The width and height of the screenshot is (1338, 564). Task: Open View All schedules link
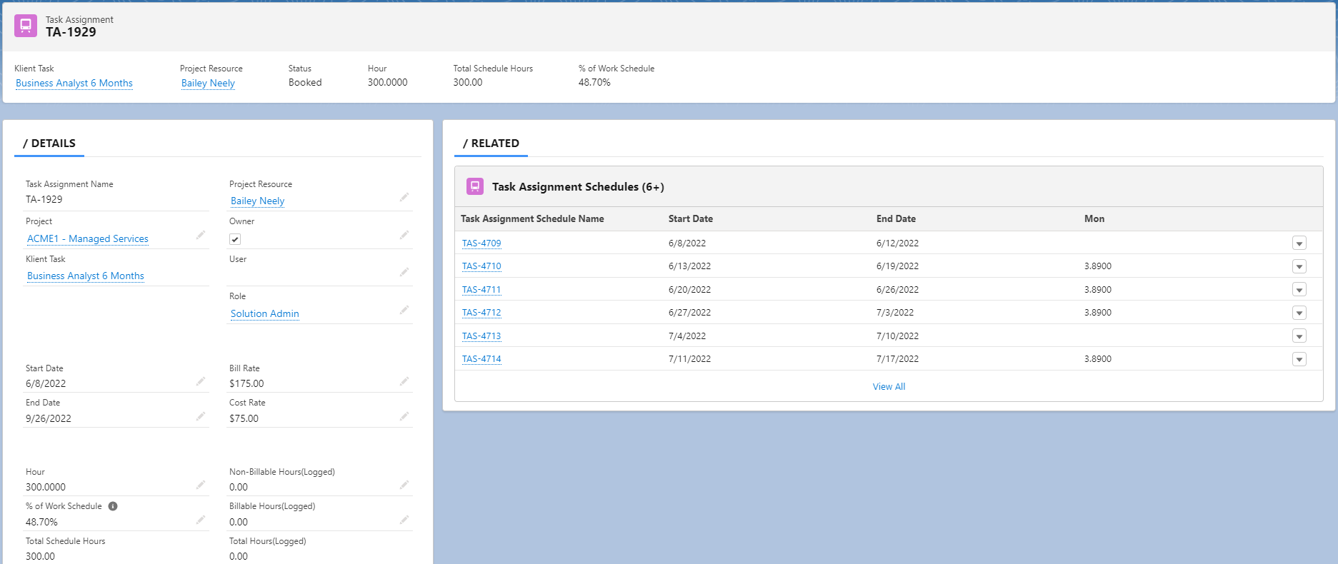(x=889, y=386)
